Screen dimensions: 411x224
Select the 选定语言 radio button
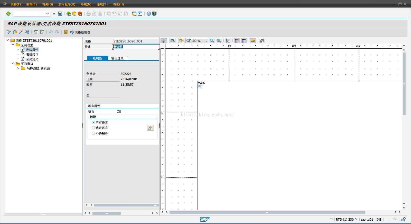coord(93,128)
